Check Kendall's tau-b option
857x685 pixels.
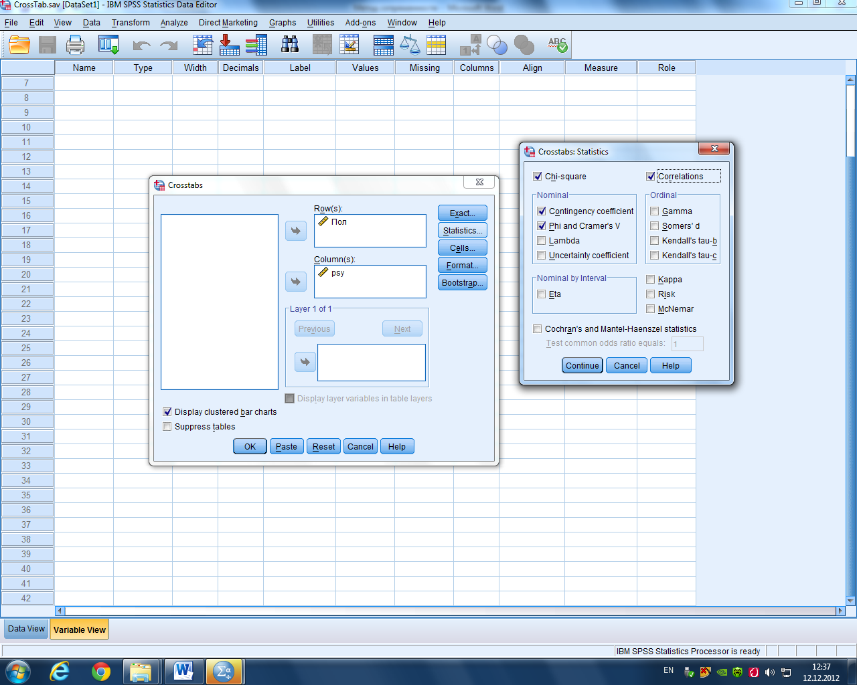click(x=655, y=241)
